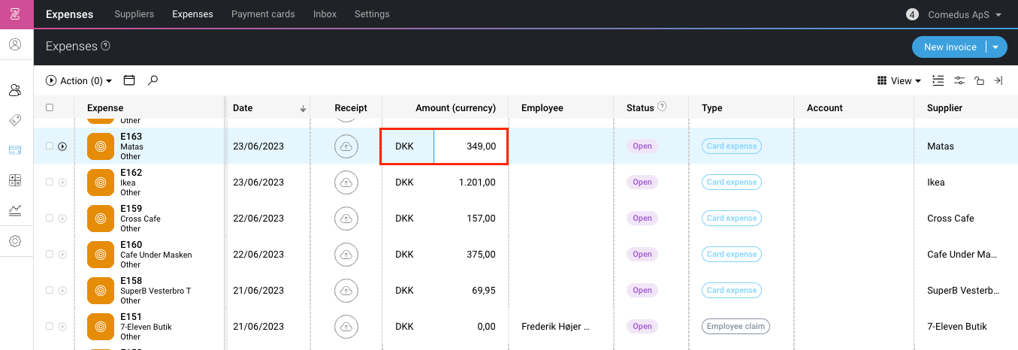Click help icon next to Expenses heading
The width and height of the screenshot is (1018, 350).
[x=106, y=46]
